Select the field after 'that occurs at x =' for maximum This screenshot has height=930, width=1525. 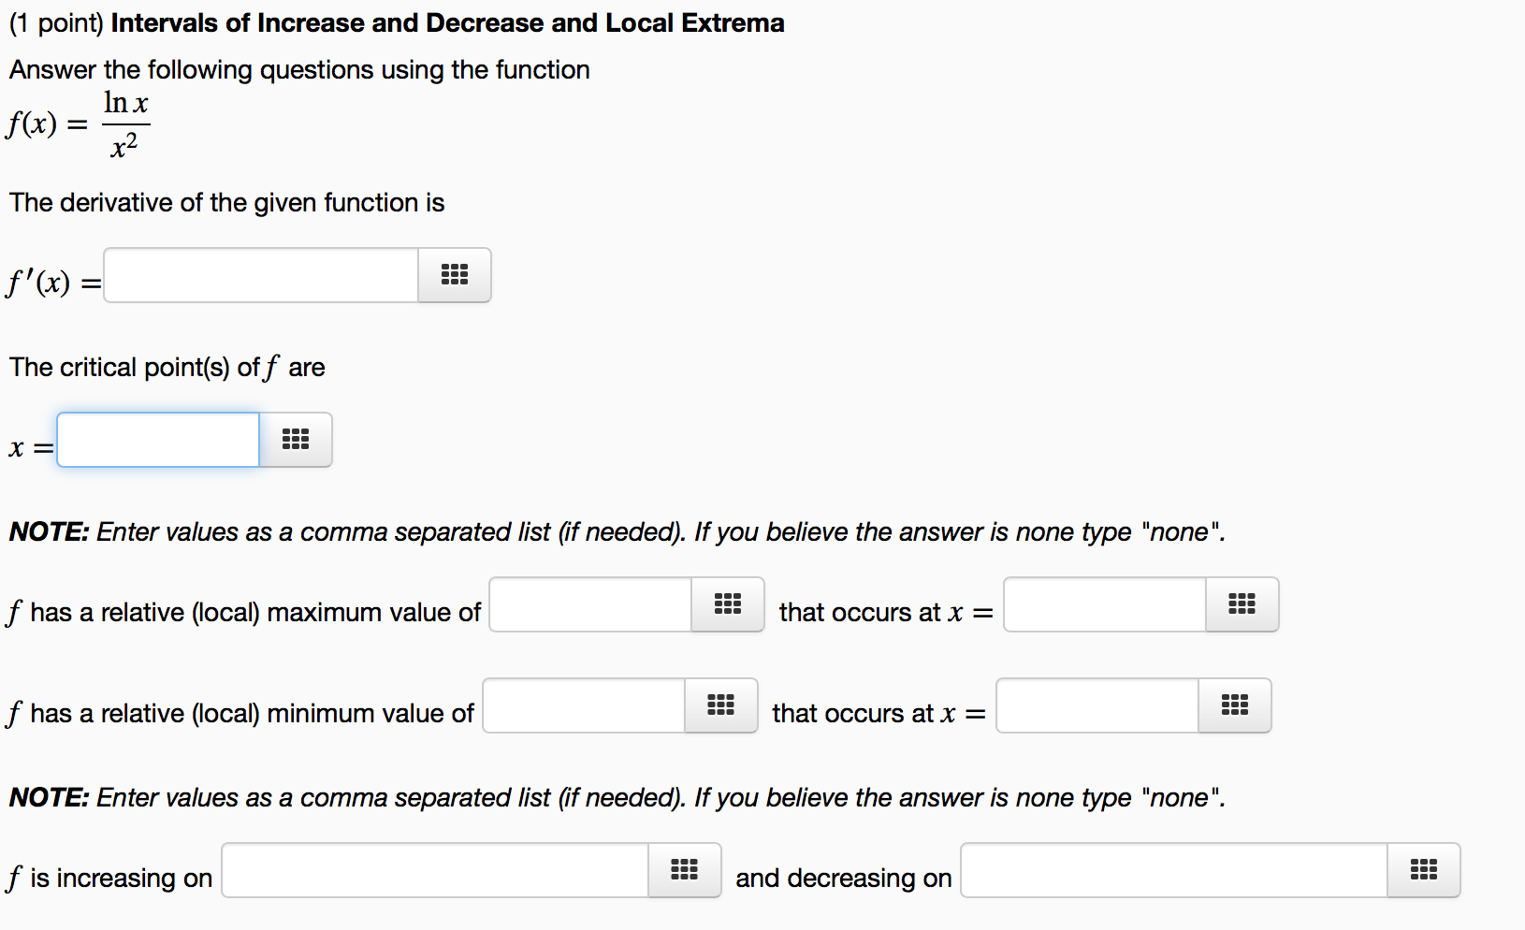coord(1104,604)
